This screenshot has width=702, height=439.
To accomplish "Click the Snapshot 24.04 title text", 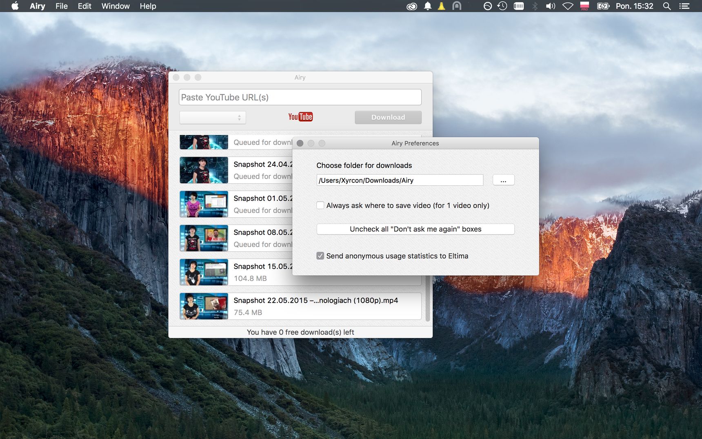I will point(263,164).
